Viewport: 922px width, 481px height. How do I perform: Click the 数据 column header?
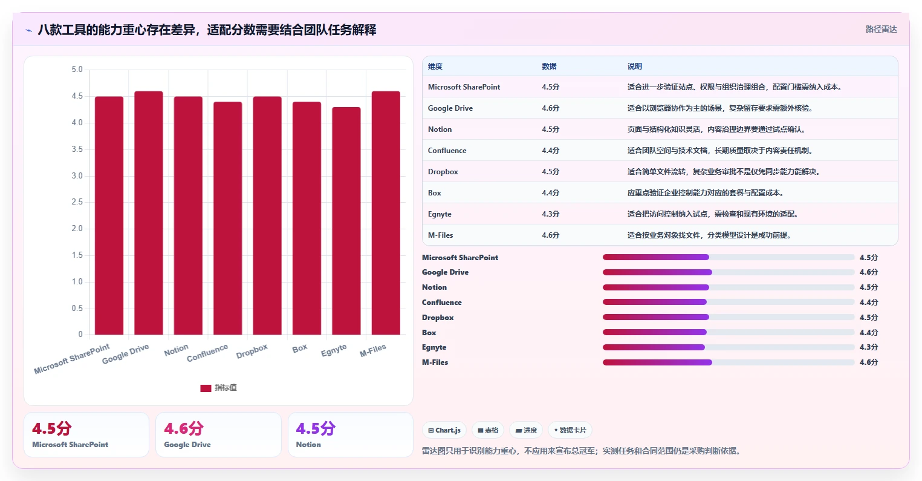[549, 67]
